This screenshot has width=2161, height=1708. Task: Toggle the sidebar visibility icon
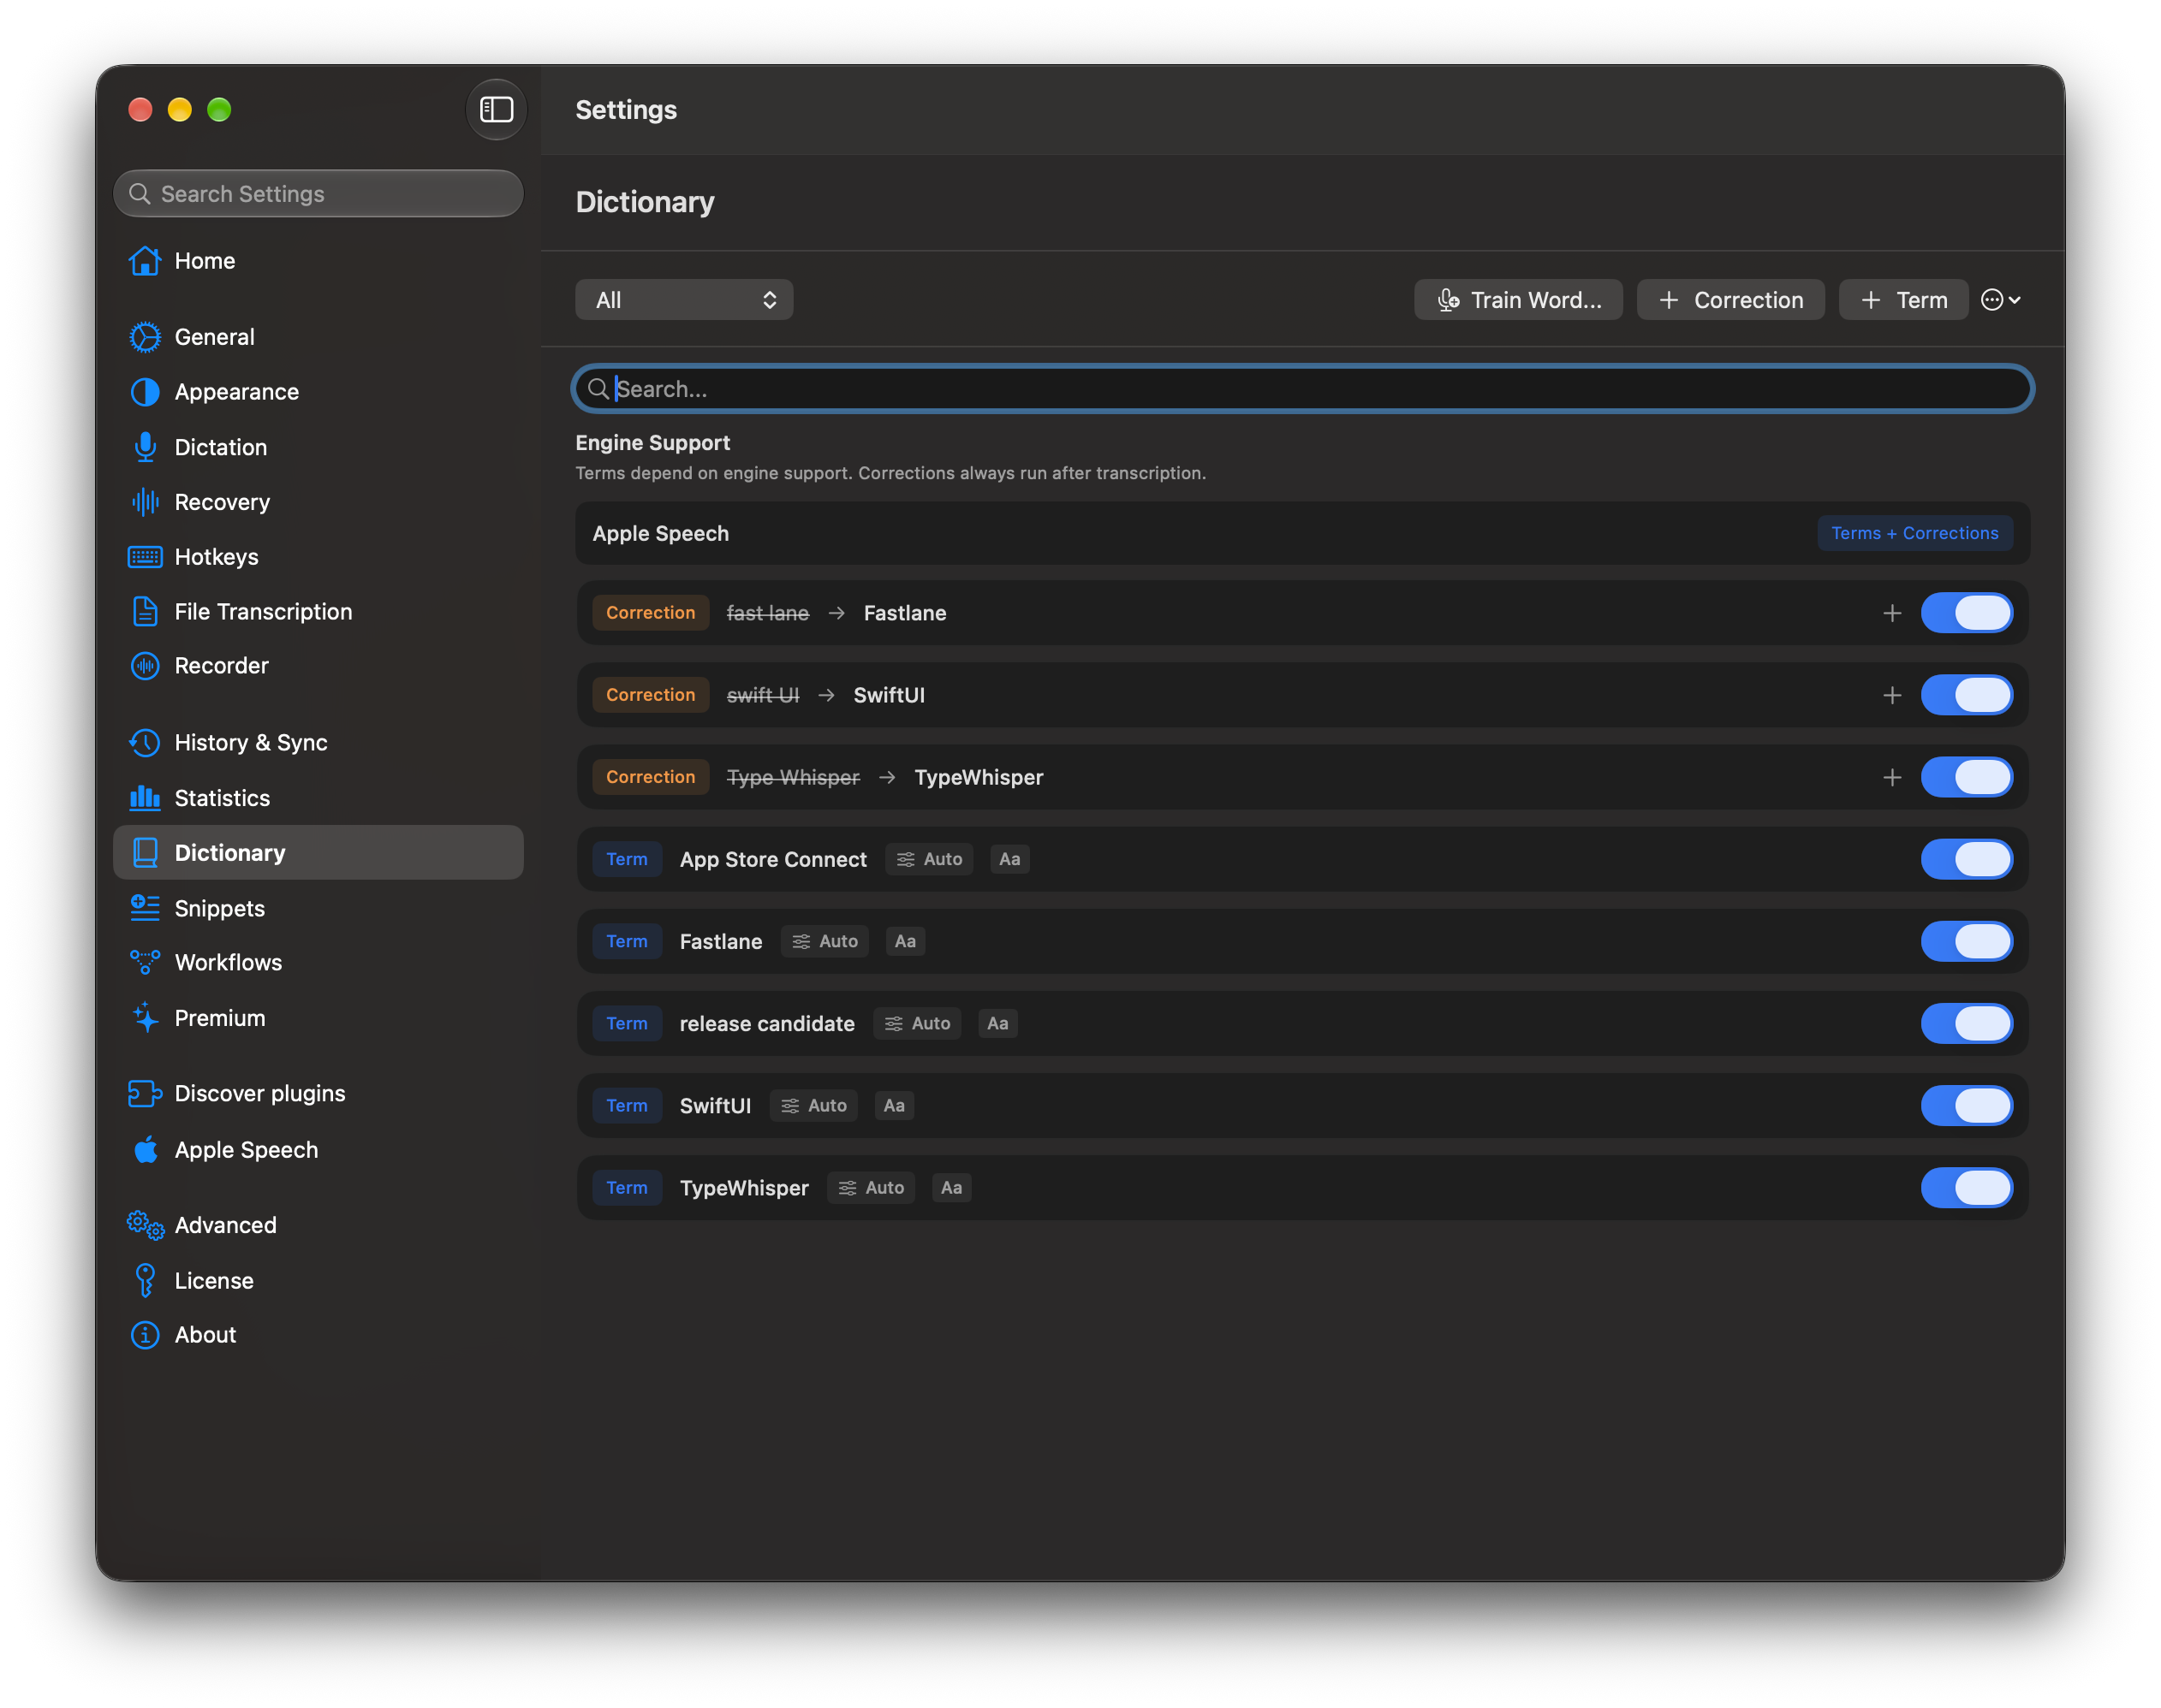(x=497, y=109)
